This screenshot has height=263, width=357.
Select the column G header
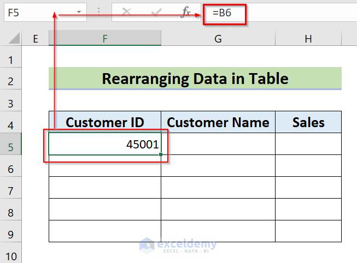coord(218,38)
